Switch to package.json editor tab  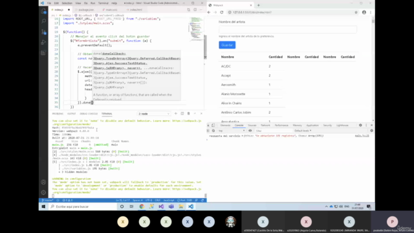[86, 10]
